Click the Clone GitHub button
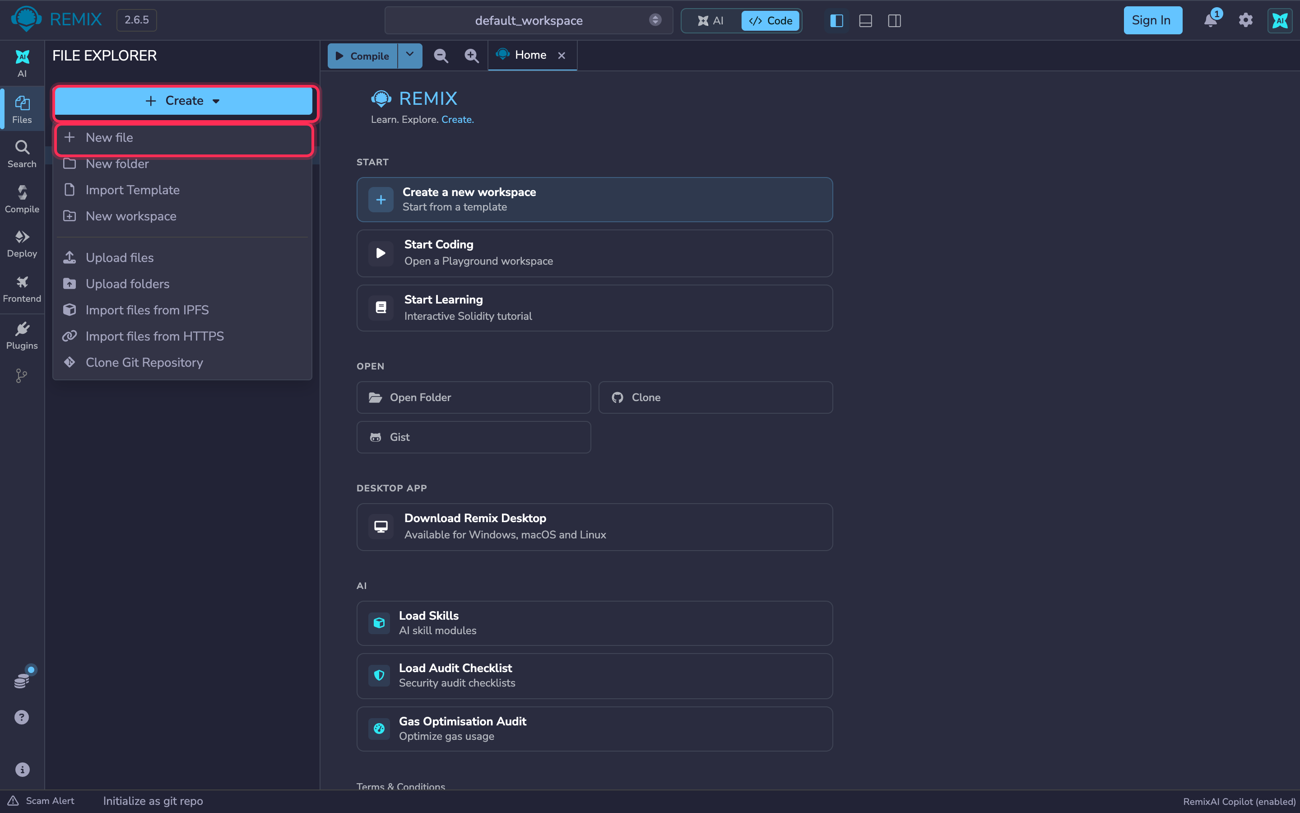Screen dimensions: 1300x813 [x=715, y=397]
